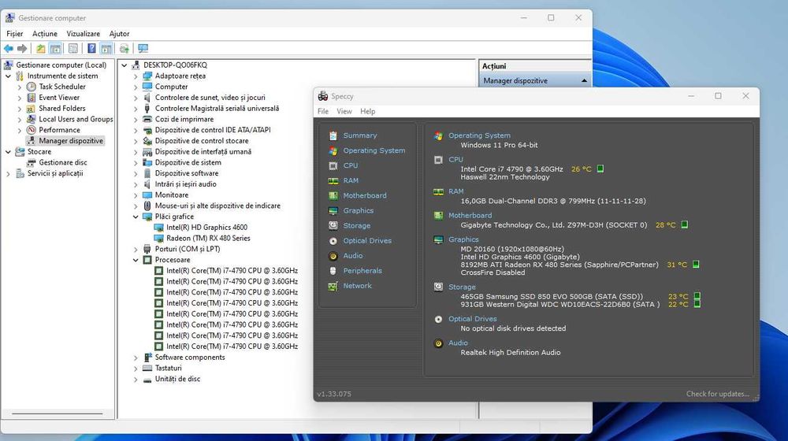Collapse Manager dispozitive under Acțiuni panel
The height and width of the screenshot is (441, 788).
(584, 81)
